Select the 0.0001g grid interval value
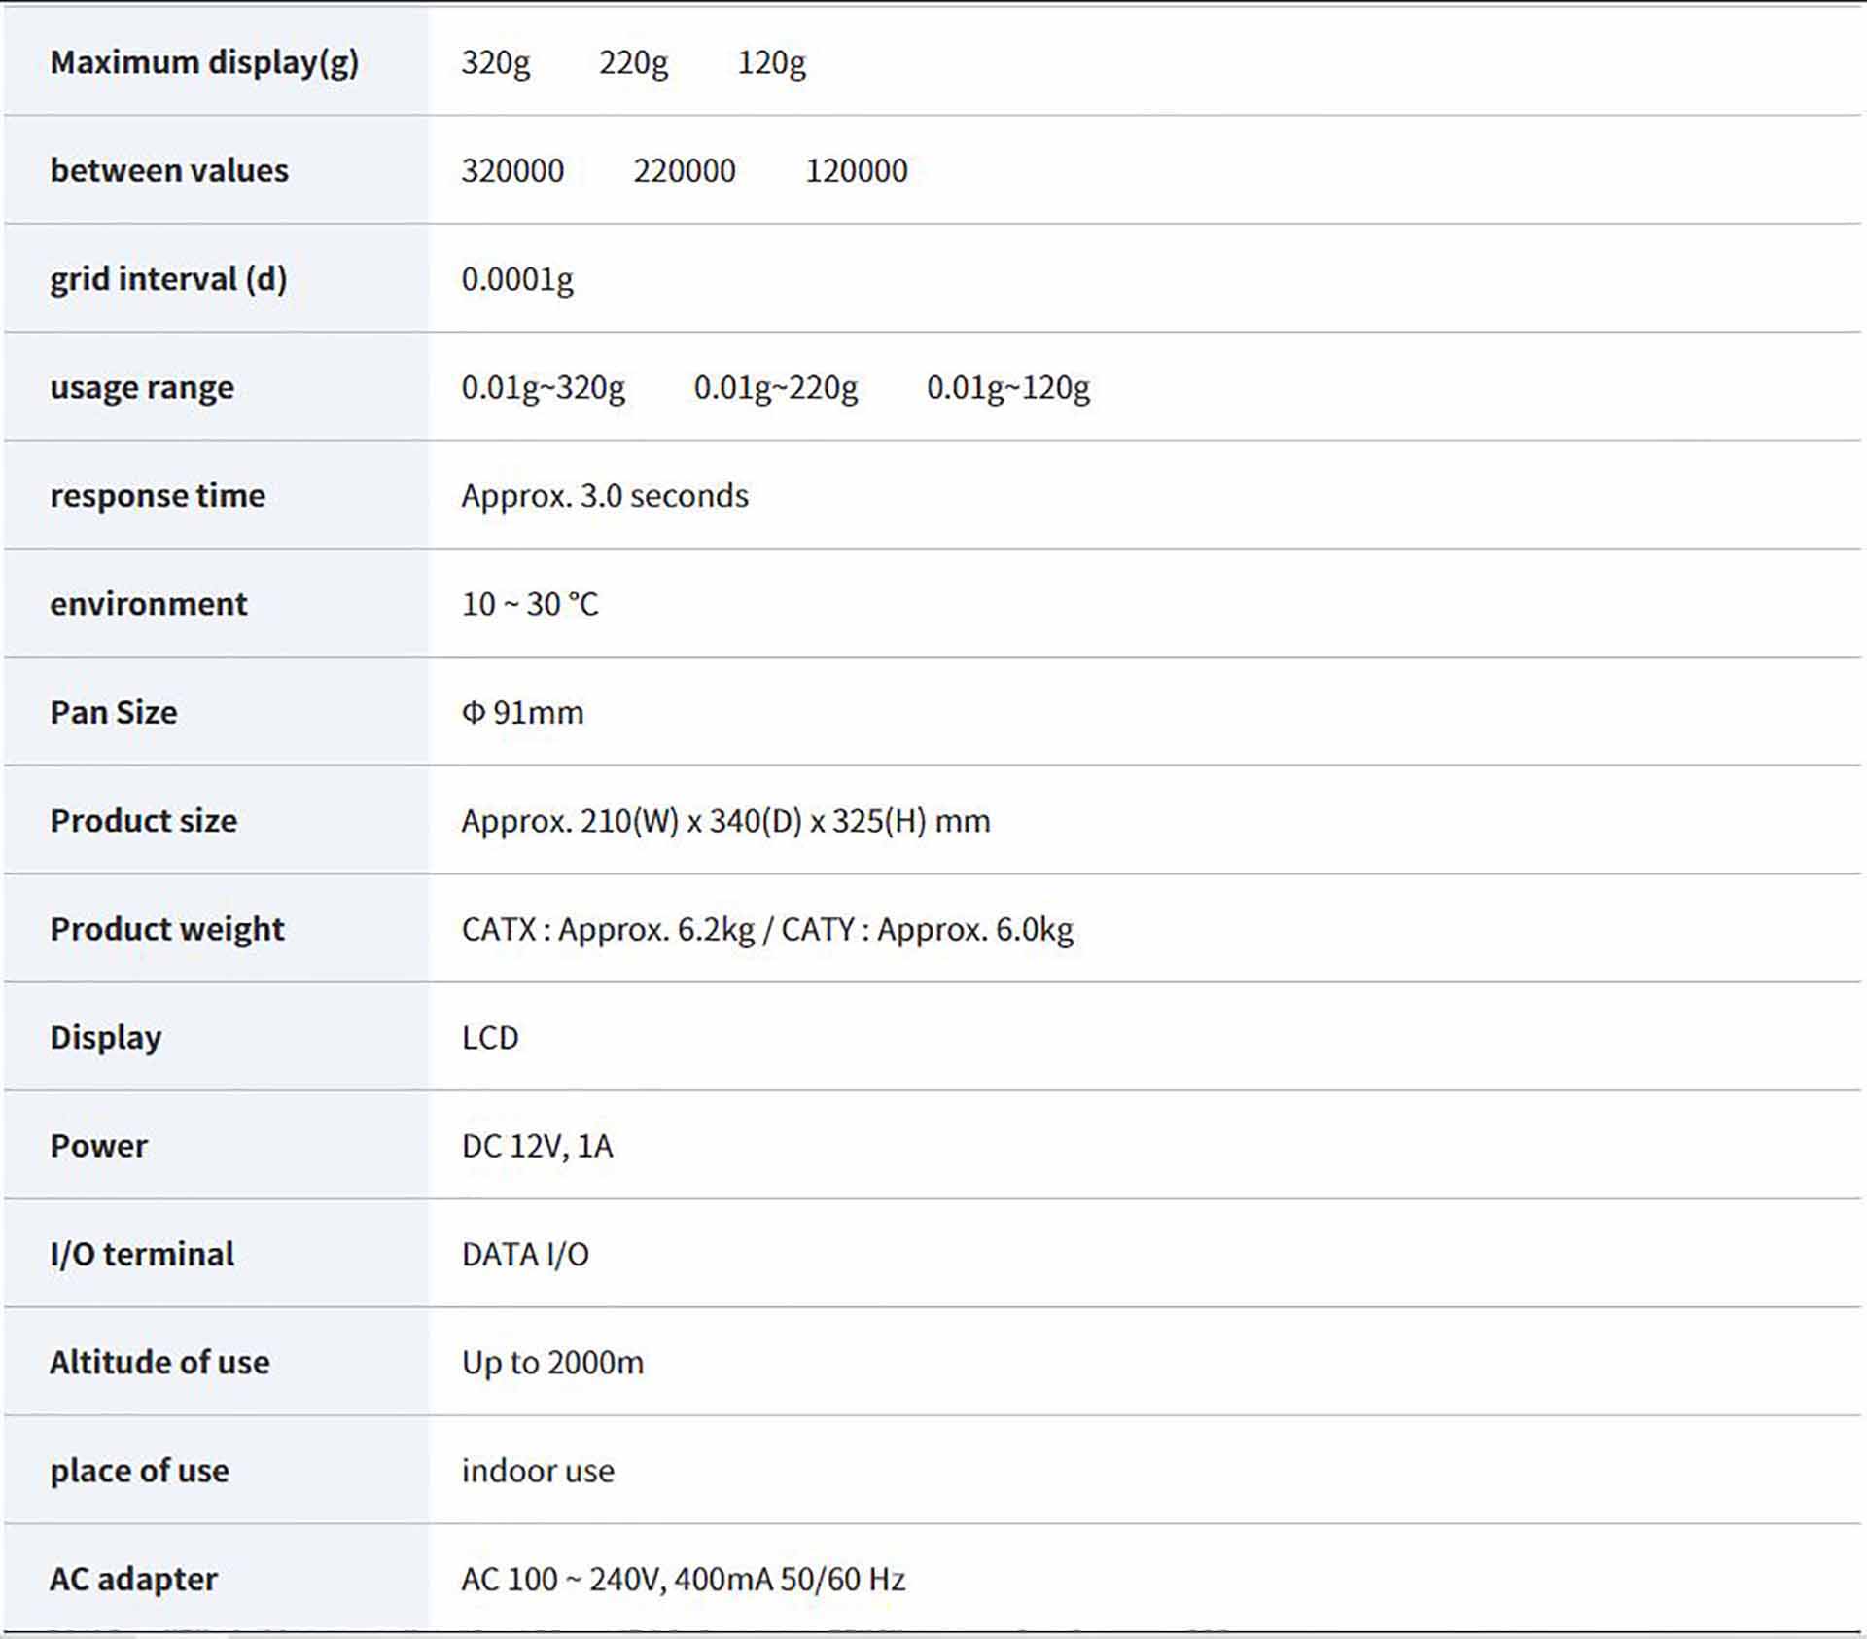Screen dimensions: 1867x1639 516,279
